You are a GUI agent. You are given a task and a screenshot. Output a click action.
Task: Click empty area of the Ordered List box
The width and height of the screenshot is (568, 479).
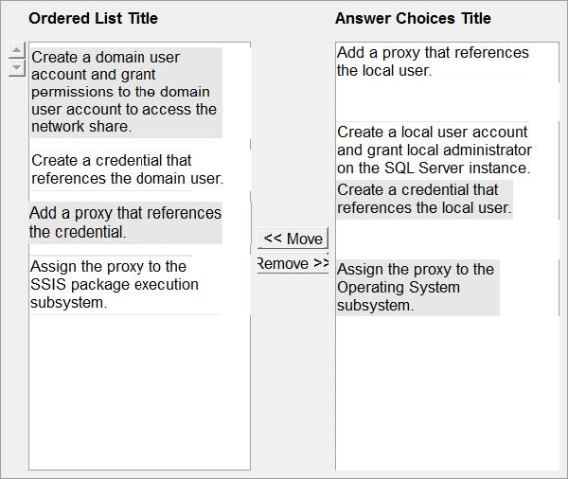pyautogui.click(x=139, y=393)
